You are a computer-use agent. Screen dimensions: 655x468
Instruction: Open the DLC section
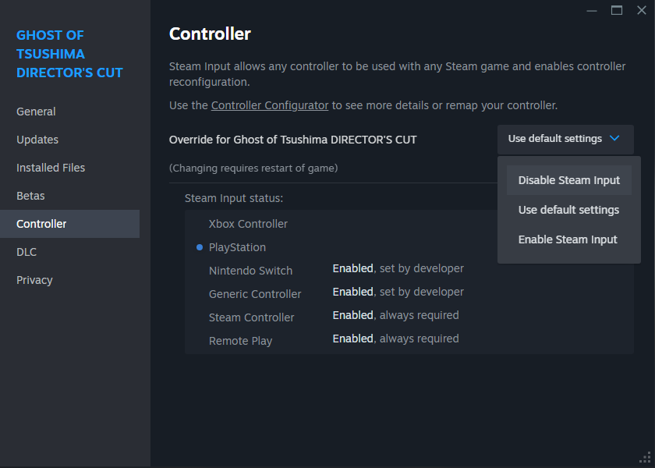tap(27, 252)
